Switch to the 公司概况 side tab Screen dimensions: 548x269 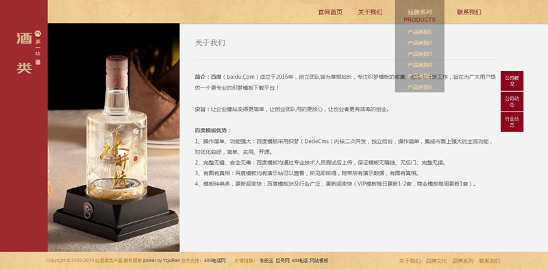coord(512,81)
